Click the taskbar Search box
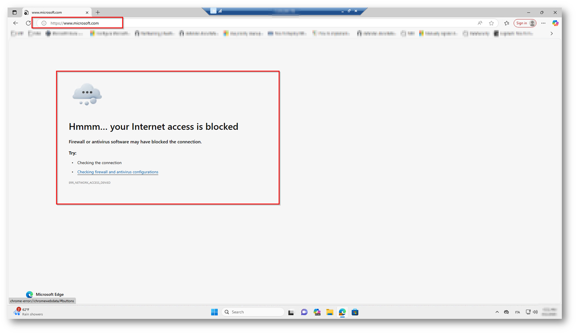The image size is (577, 334). (253, 312)
